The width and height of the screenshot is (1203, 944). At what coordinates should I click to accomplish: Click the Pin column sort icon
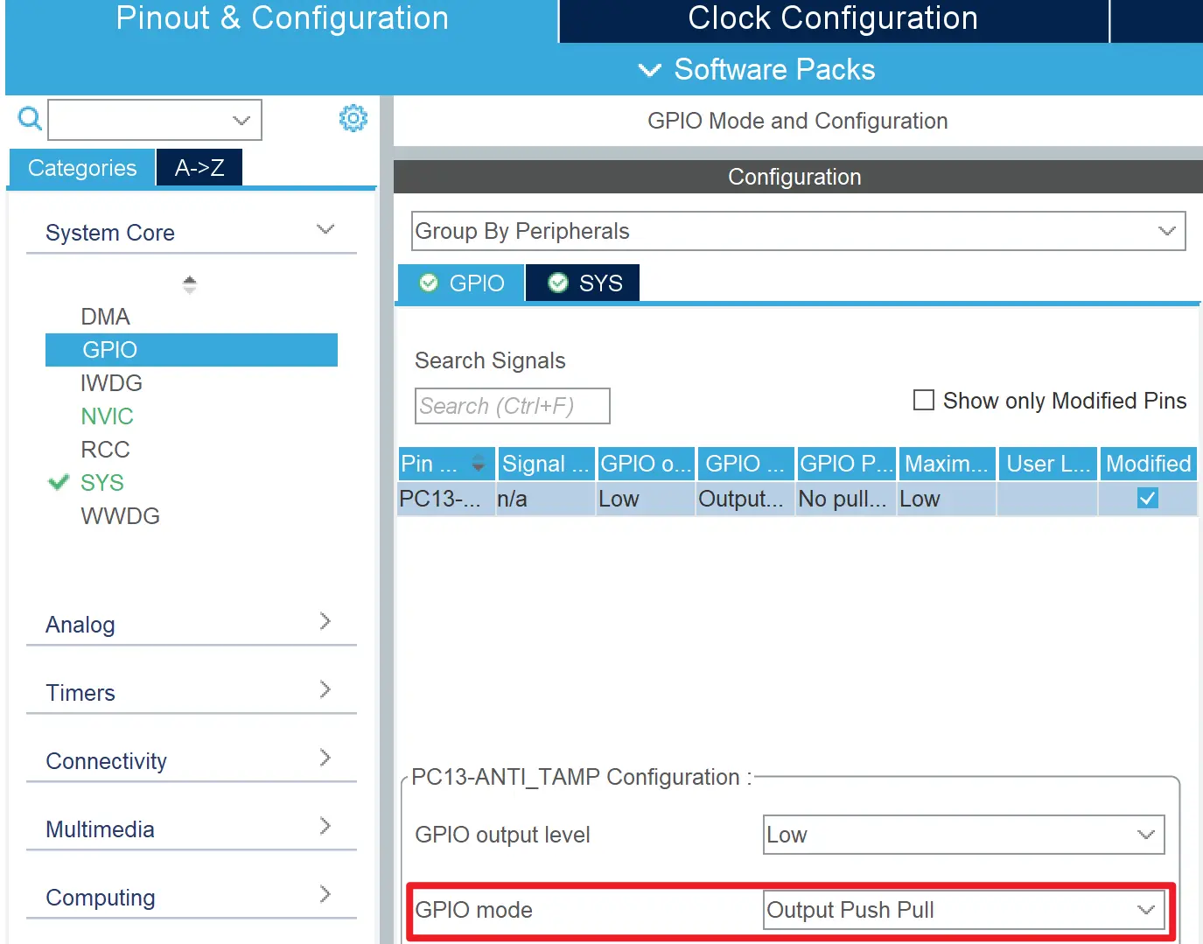click(x=478, y=464)
